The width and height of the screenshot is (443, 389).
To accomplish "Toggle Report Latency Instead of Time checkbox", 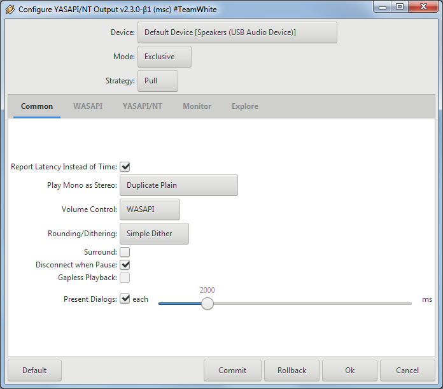I will [x=125, y=167].
